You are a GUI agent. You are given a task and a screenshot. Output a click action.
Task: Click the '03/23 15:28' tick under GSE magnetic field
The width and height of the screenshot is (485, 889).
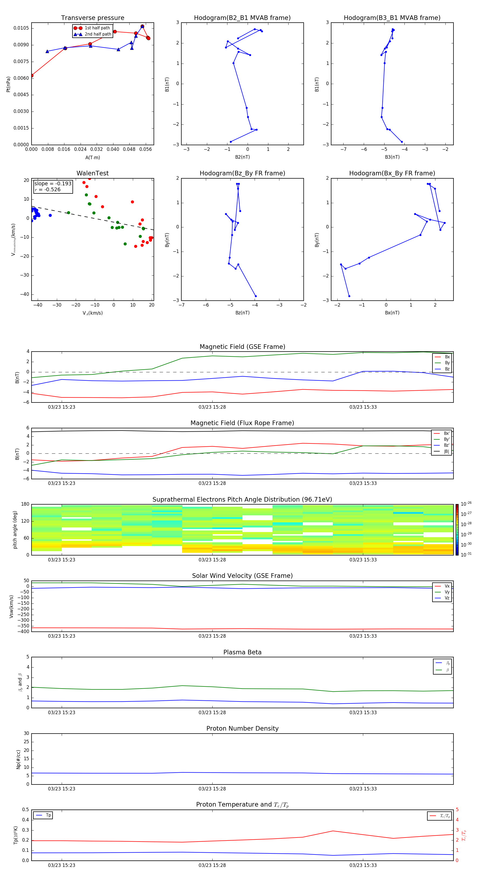[212, 407]
